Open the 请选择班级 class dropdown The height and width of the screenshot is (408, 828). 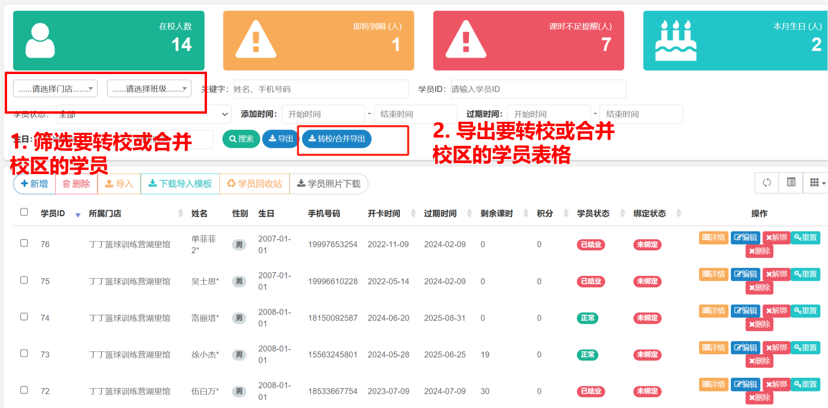[x=149, y=89]
